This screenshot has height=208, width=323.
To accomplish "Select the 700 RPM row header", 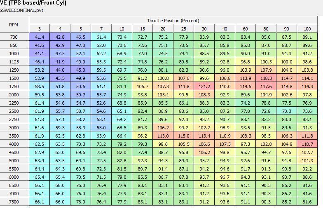I will point(14,37).
